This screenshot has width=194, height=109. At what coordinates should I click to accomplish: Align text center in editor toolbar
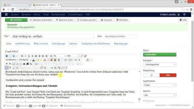click(39, 56)
